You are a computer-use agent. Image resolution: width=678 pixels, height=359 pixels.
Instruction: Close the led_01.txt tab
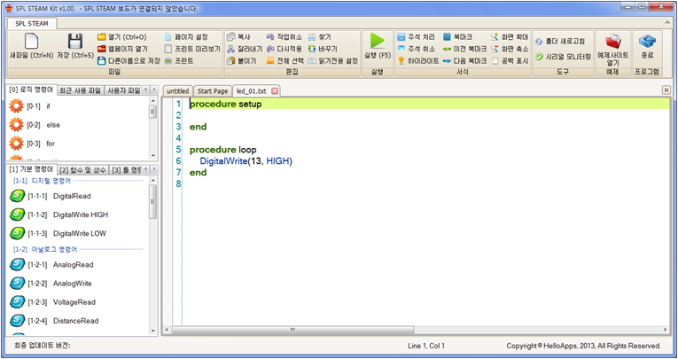pos(275,91)
